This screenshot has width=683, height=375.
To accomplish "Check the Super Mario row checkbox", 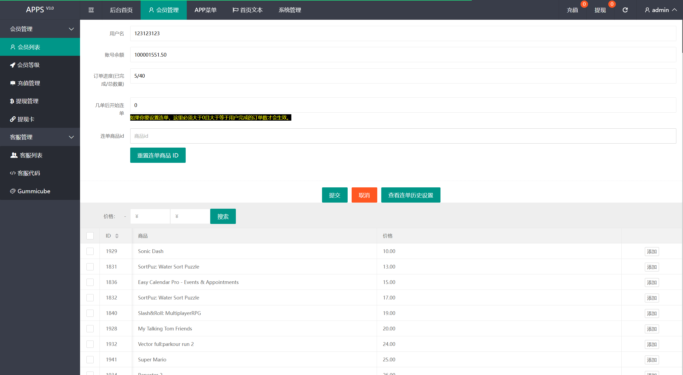I will pyautogui.click(x=90, y=360).
